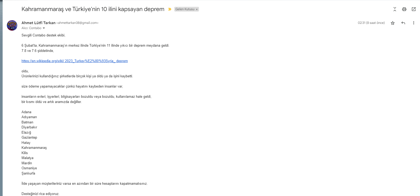Screen dimensions: 420x196
Task: Open email in new window icon
Action: click(x=414, y=9)
